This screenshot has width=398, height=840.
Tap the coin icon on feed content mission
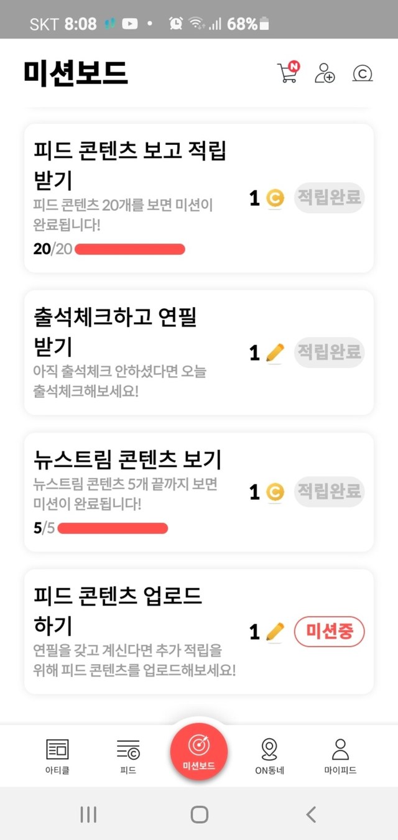(x=274, y=198)
